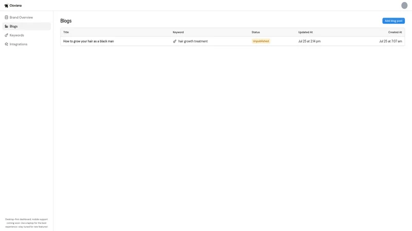Open Brand Overview page
The height and width of the screenshot is (231, 412).
point(26,17)
